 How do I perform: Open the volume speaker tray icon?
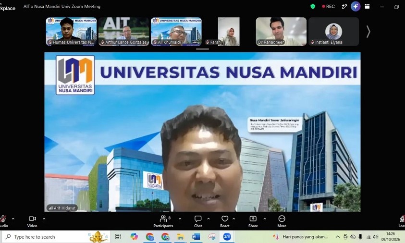click(376, 237)
